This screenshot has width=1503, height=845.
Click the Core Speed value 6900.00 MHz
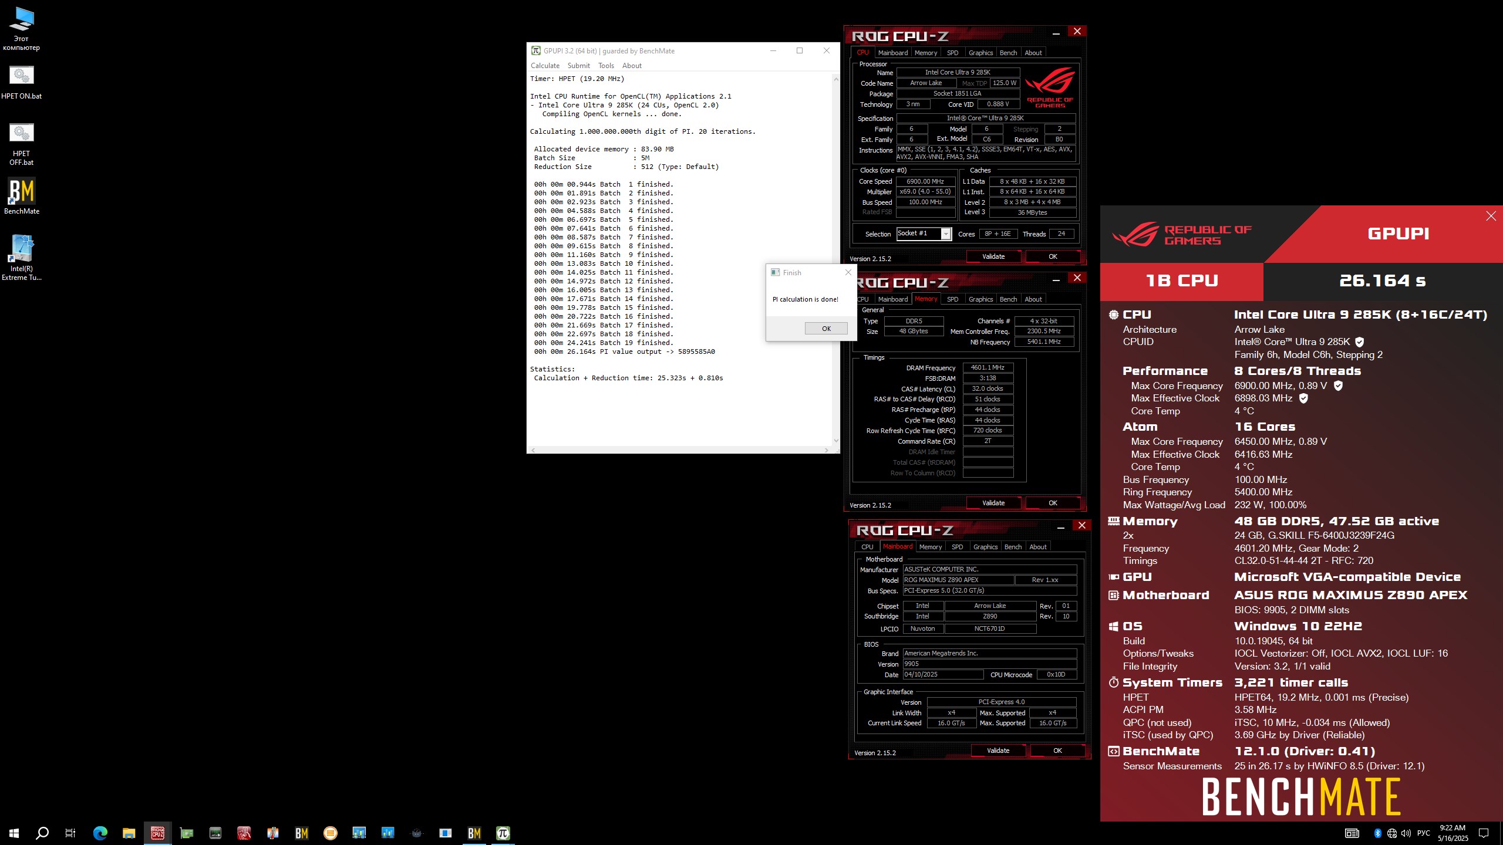click(925, 181)
